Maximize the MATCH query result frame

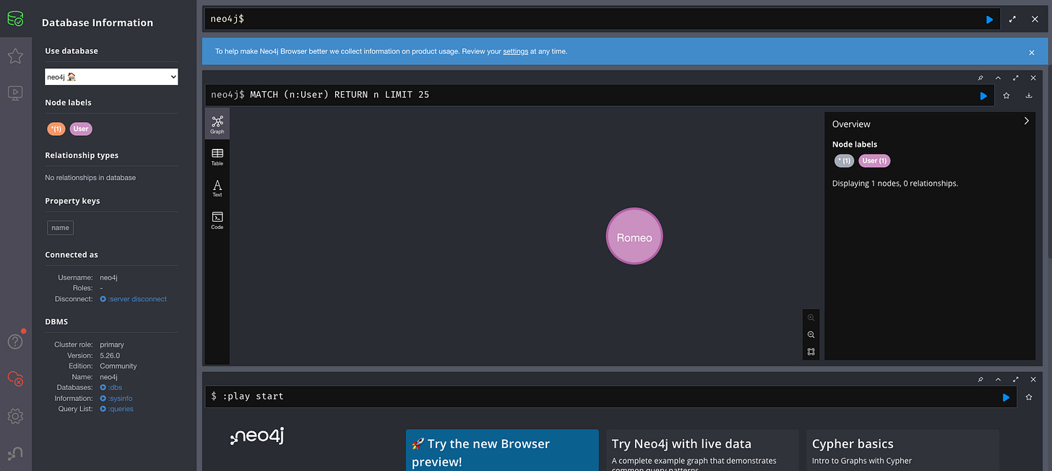pos(1015,78)
